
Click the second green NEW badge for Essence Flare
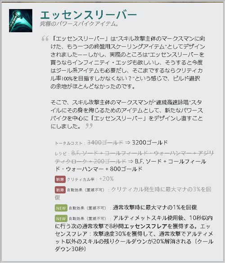pyautogui.click(x=61, y=219)
